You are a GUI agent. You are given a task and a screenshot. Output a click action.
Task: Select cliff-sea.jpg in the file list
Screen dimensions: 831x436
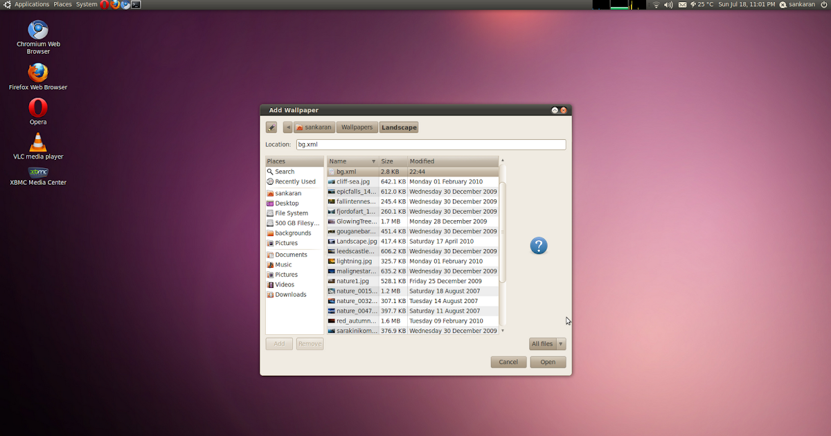353,181
